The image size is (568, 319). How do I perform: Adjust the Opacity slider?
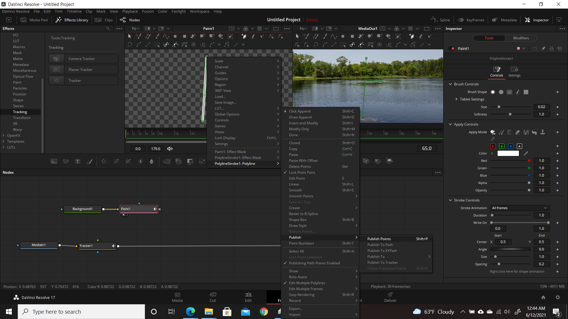[510, 190]
